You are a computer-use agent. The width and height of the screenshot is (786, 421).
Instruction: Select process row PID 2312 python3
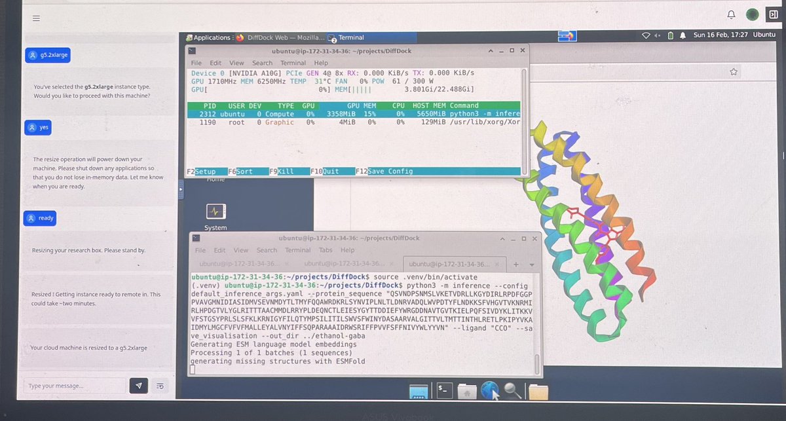(x=353, y=113)
